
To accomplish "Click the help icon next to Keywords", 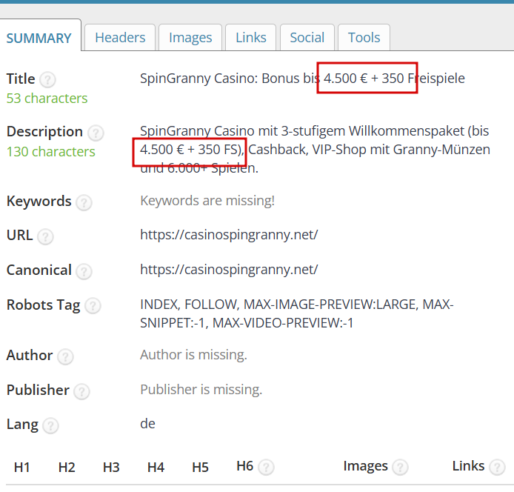I will tap(84, 202).
